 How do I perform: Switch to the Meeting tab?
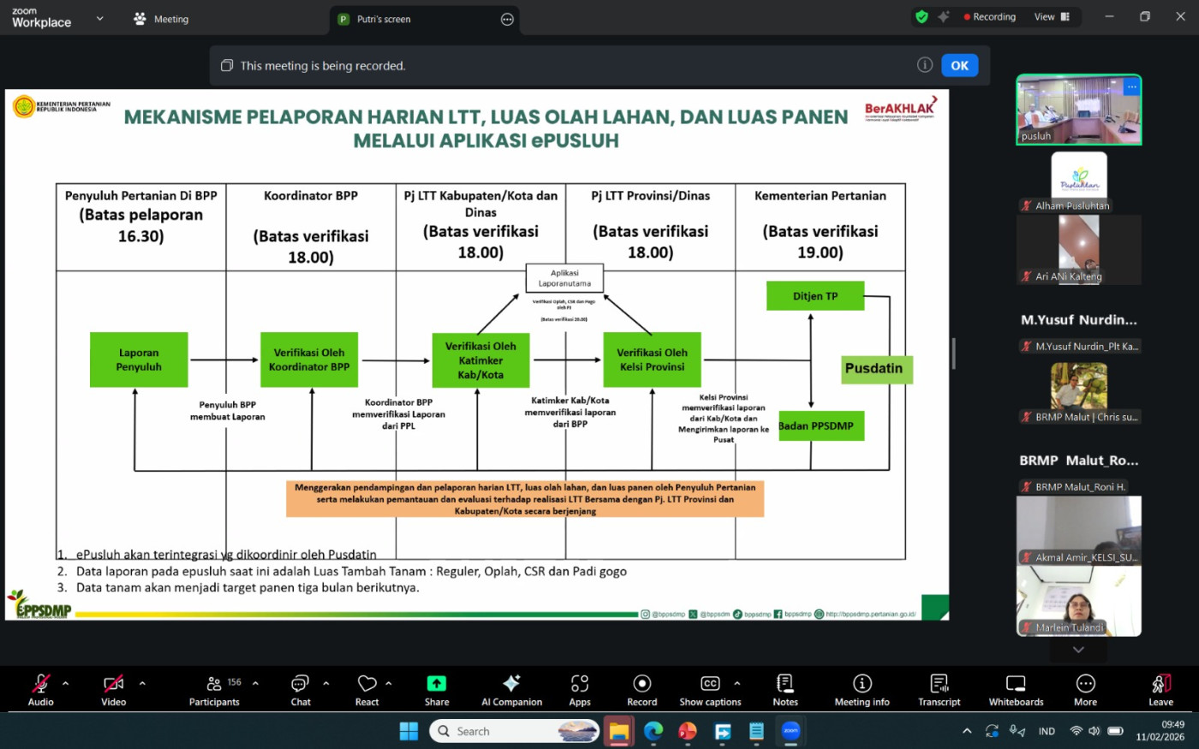(x=161, y=19)
